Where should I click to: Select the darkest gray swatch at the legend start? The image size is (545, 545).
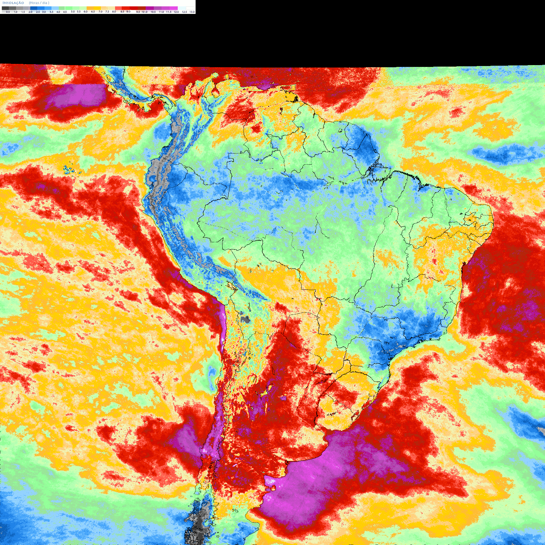(5, 8)
